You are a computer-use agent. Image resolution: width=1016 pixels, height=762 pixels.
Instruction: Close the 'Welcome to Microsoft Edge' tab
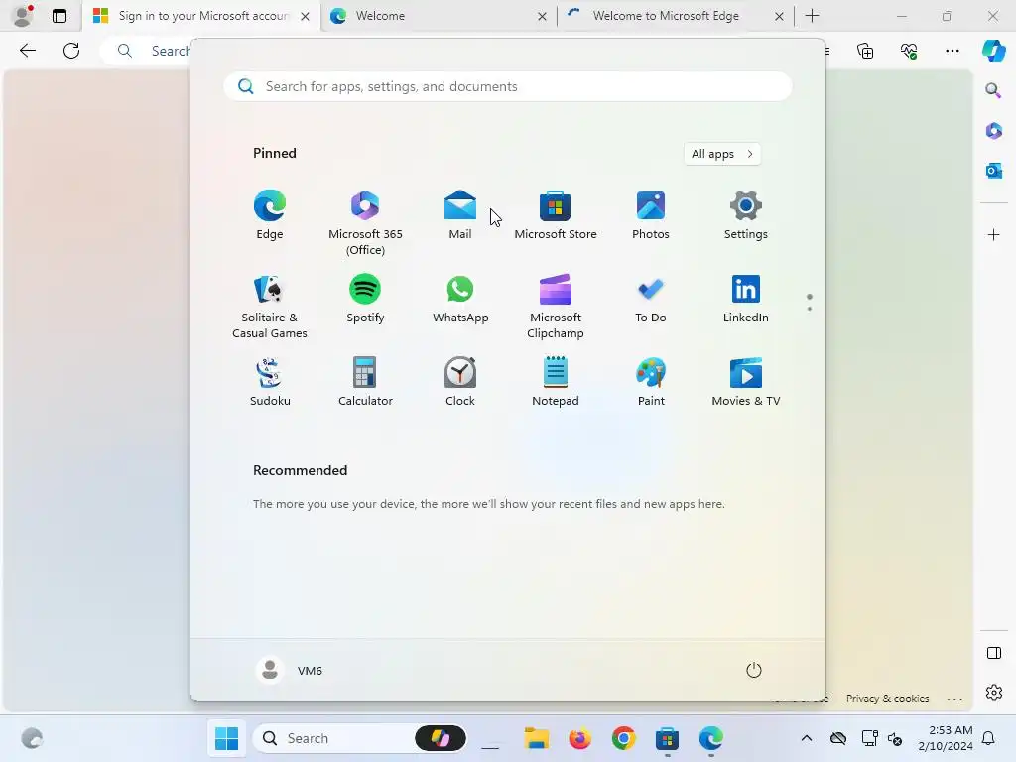(779, 16)
